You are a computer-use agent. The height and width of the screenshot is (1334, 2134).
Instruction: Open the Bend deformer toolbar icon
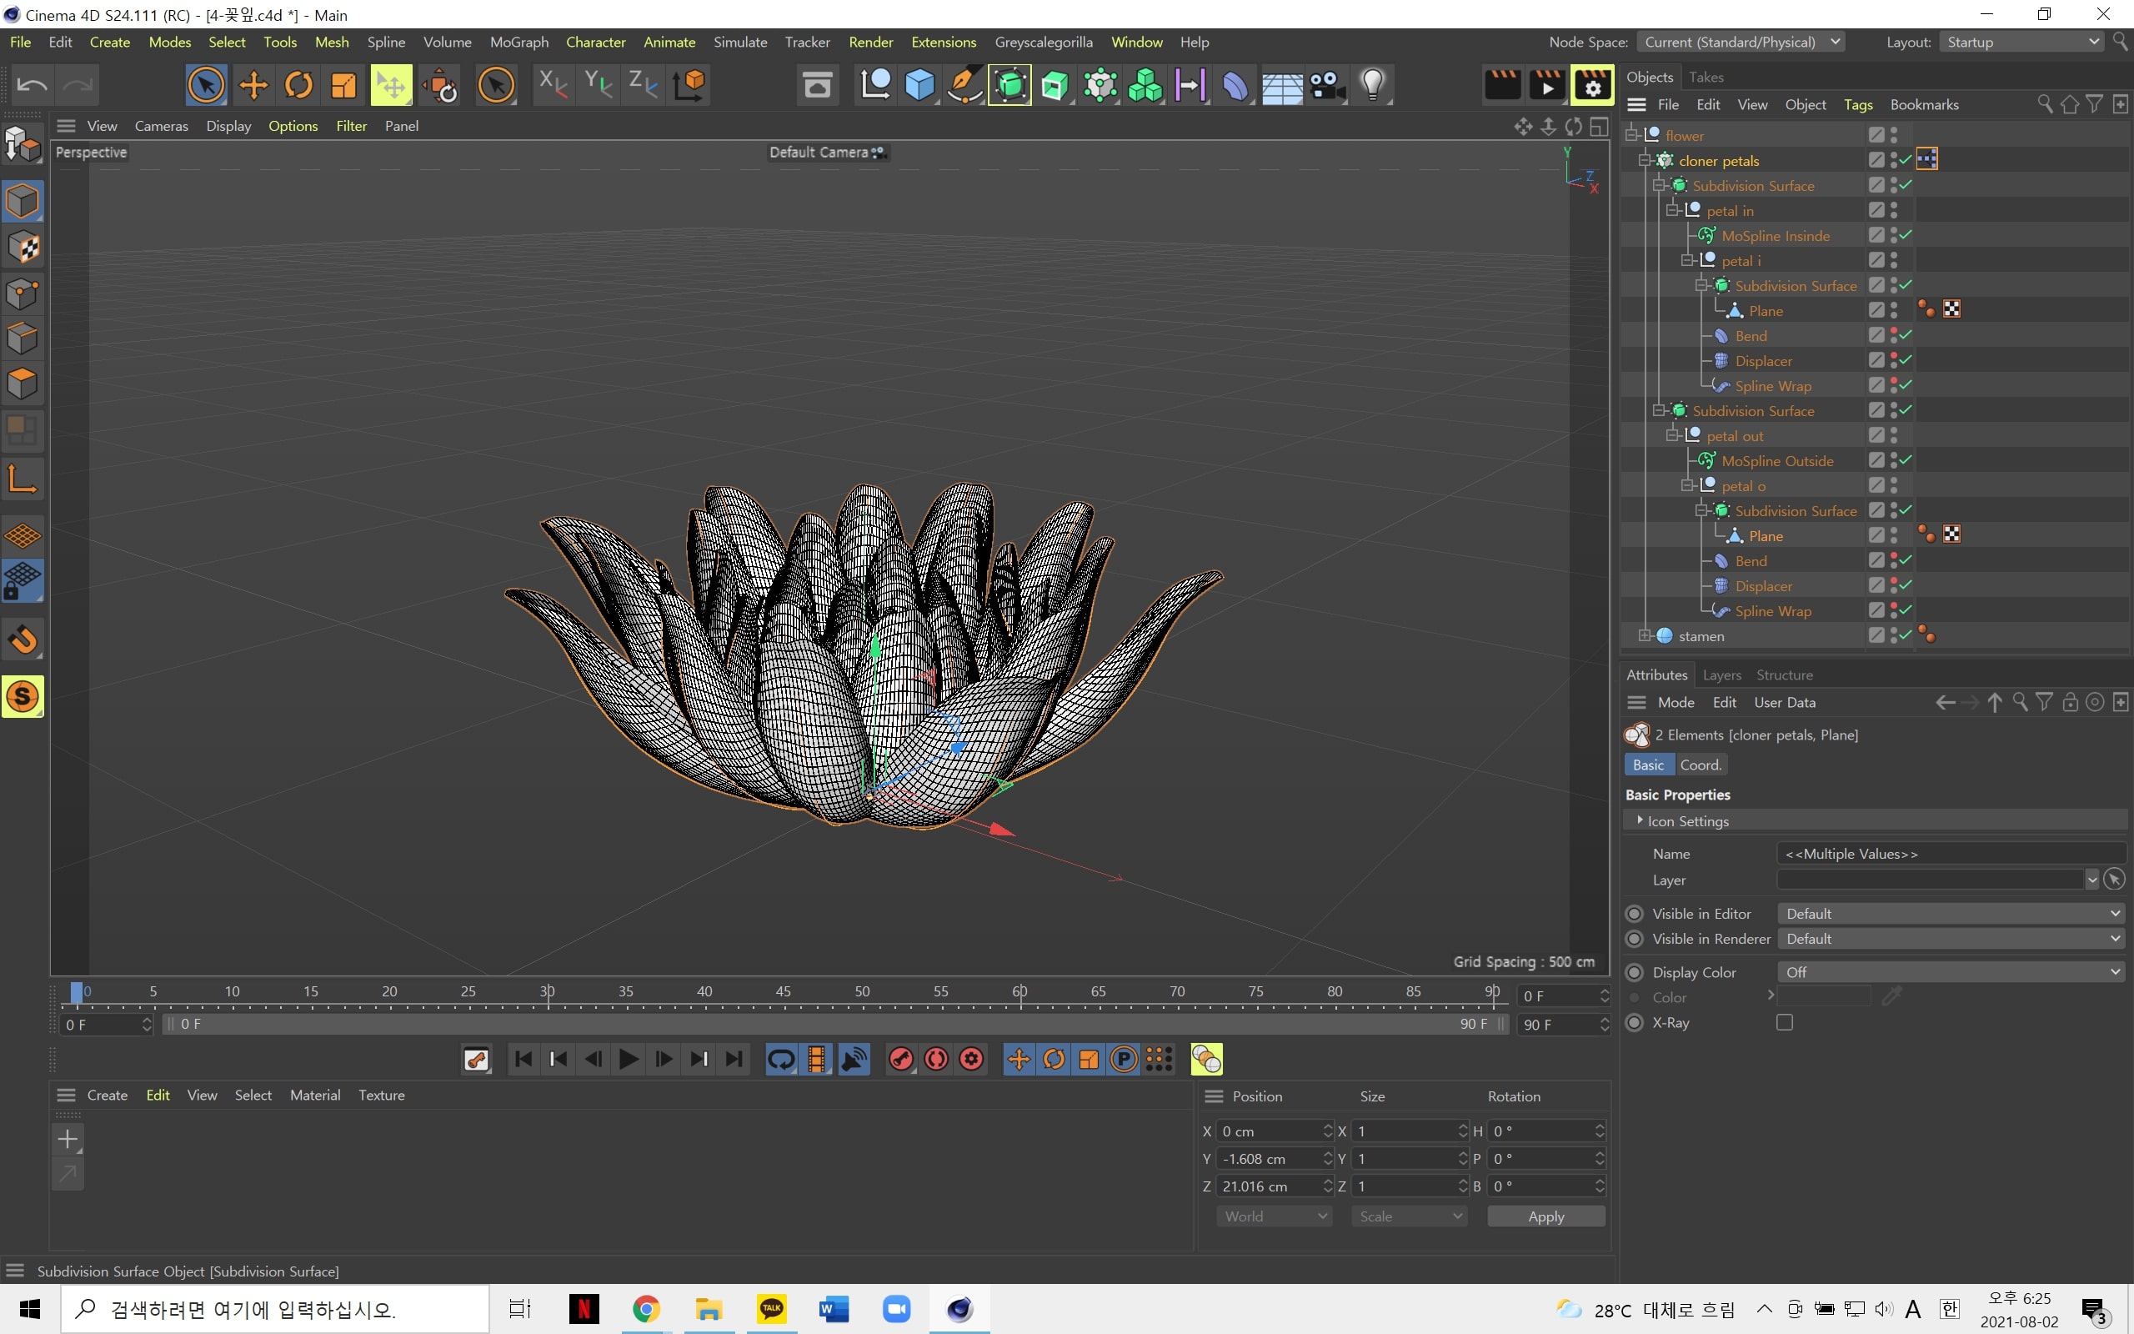[1235, 86]
